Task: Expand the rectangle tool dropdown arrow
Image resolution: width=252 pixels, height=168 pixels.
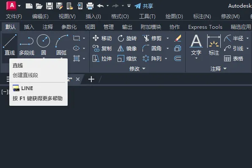Action: click(84, 39)
